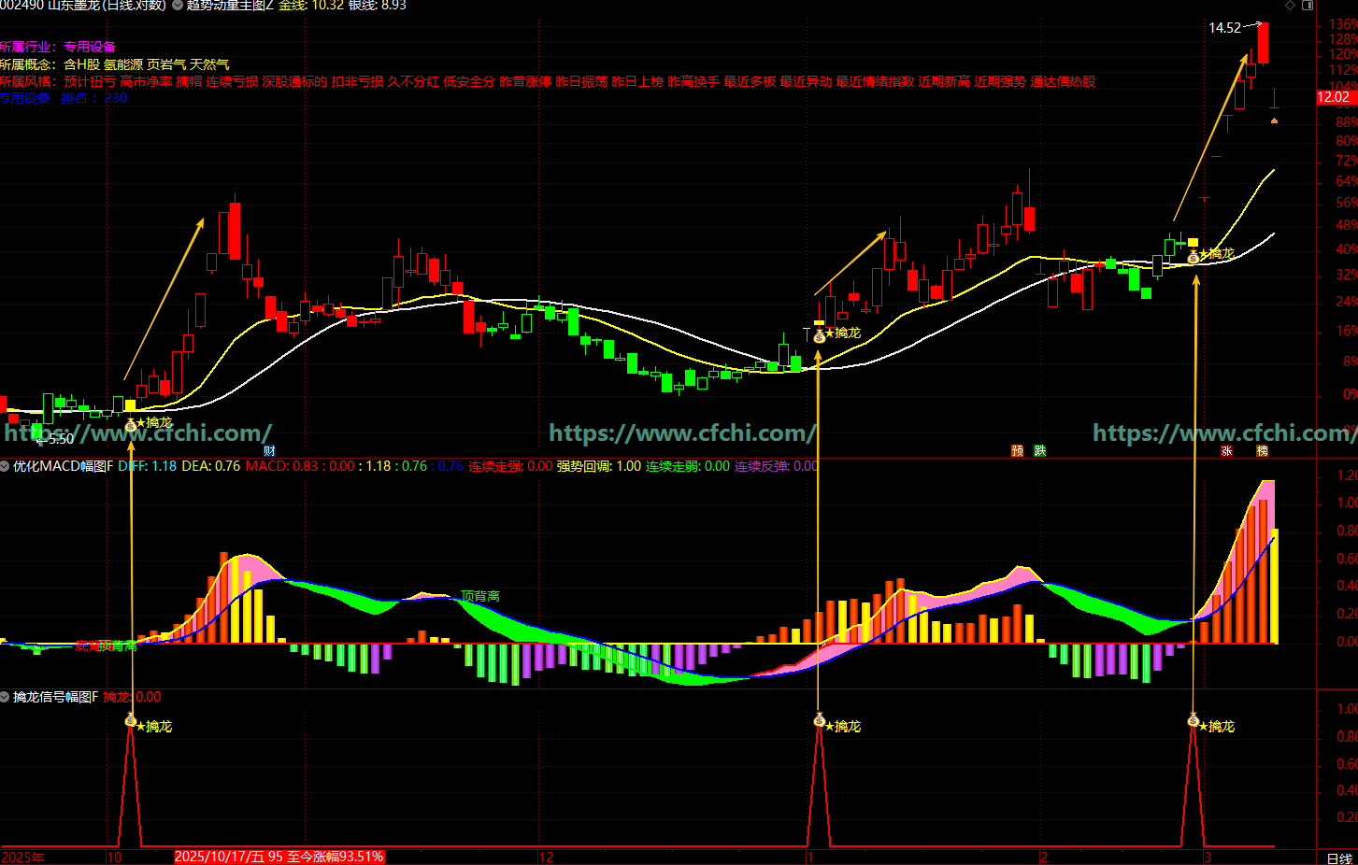
Task: Click the March 擒龙 money-bag signal on the main chart
Action: [1194, 255]
